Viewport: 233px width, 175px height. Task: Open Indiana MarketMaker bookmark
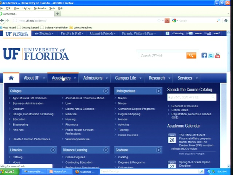[54, 28]
